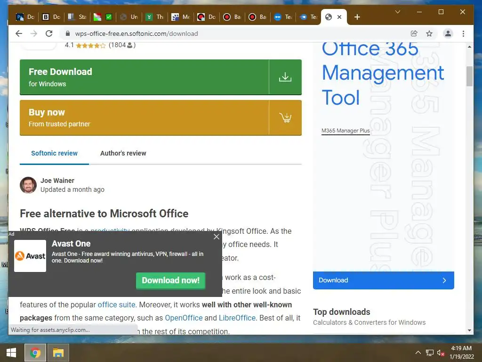482x362 pixels.
Task: Open Chrome's three-dot menu
Action: (463, 33)
